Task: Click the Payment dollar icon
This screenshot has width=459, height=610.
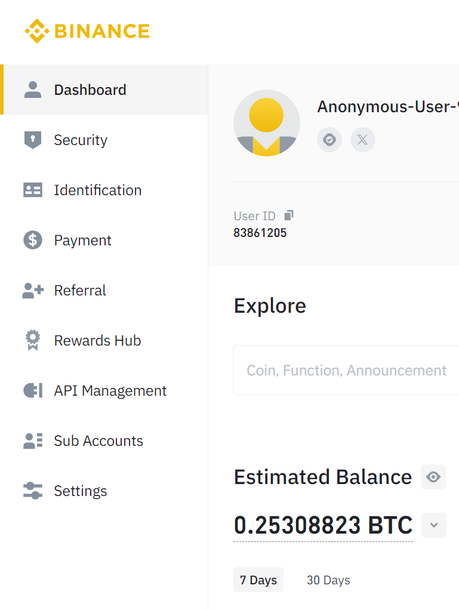Action: pos(33,240)
